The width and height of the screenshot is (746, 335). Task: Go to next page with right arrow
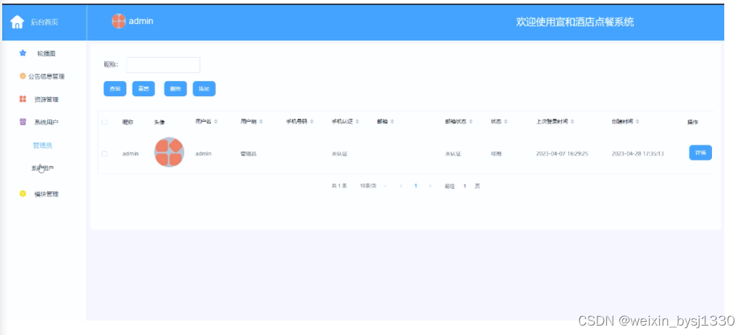430,186
